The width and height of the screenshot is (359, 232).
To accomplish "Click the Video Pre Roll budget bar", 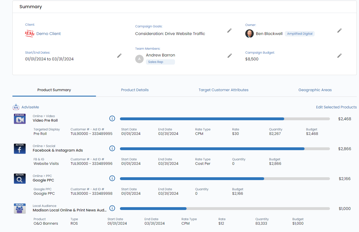I will (x=225, y=119).
